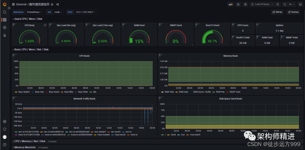Click the 服务器资源监控 dashboard title
Screen dimensions: 305x150
tap(39, 4)
